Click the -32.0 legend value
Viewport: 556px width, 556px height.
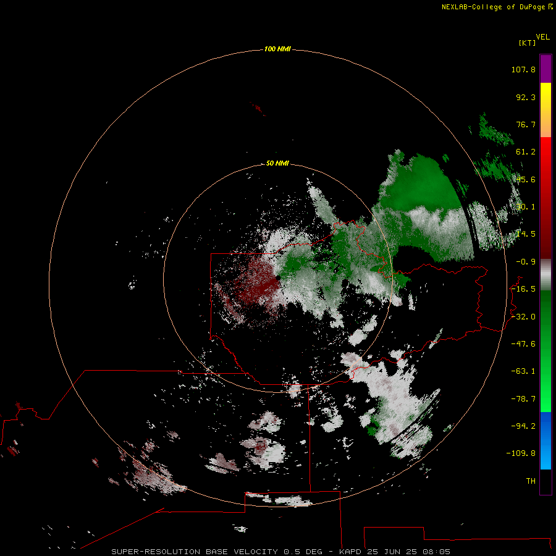point(523,317)
